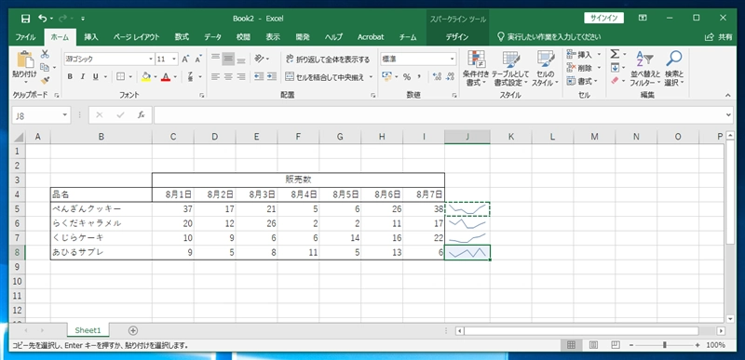Open Name Box dropdown showing J8
This screenshot has width=745, height=360.
pos(64,115)
